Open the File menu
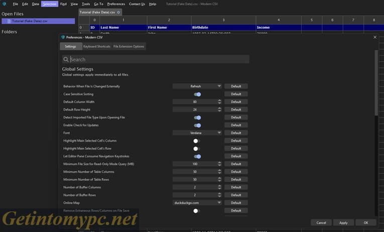This screenshot has width=384, height=232. [x=15, y=4]
